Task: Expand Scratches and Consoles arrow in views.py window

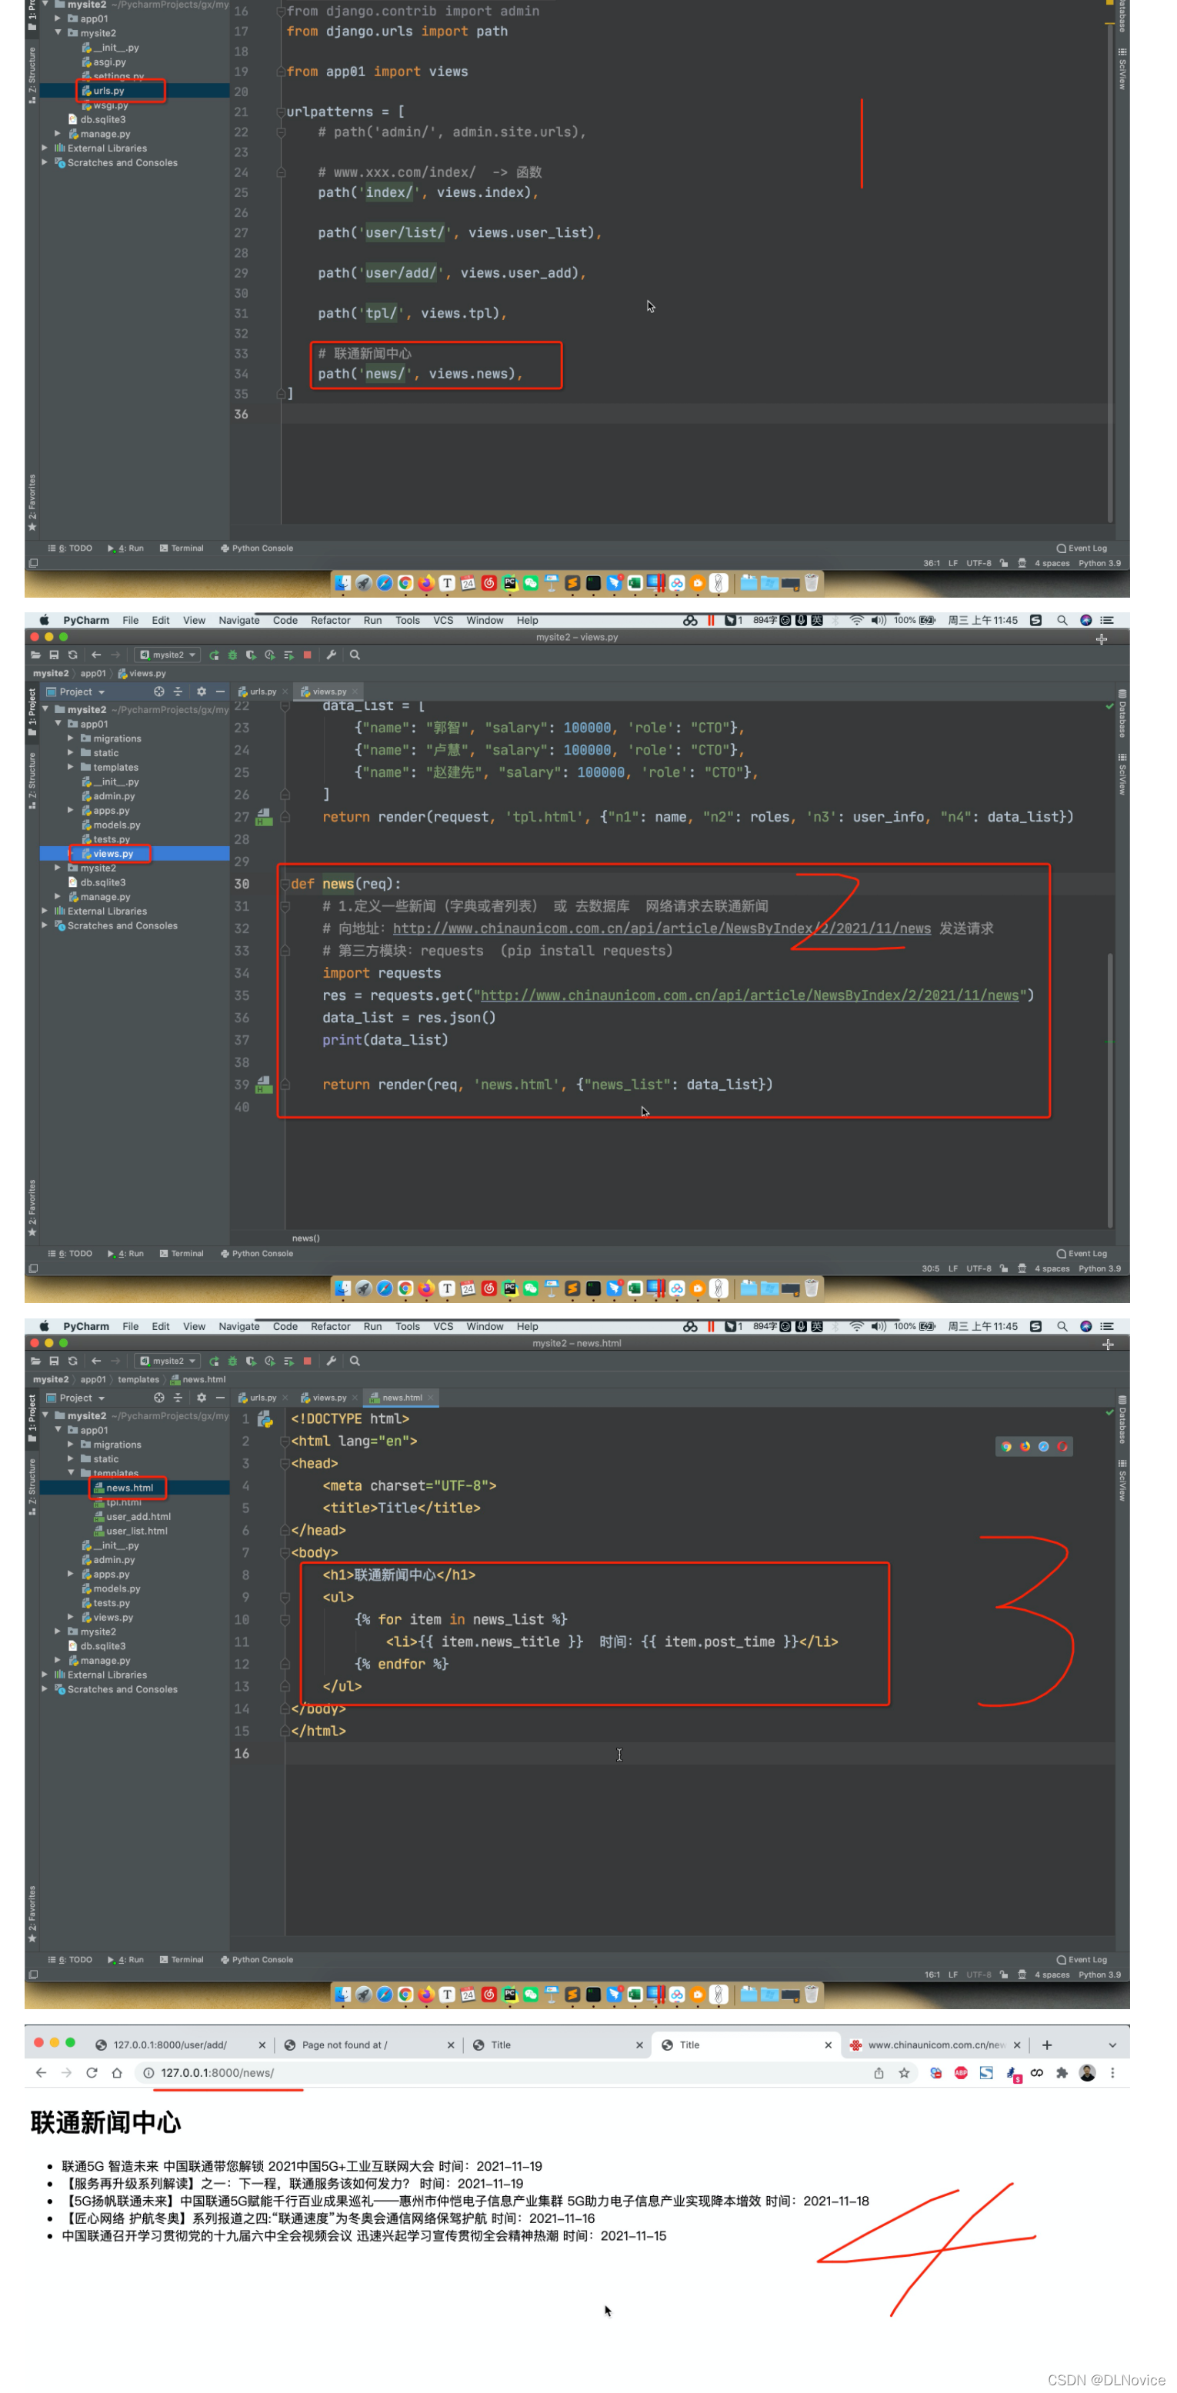Action: tap(45, 925)
